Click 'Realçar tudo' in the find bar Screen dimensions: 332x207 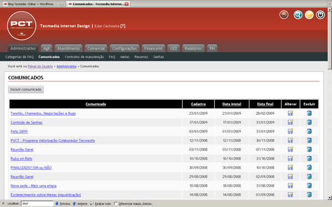[101, 204]
